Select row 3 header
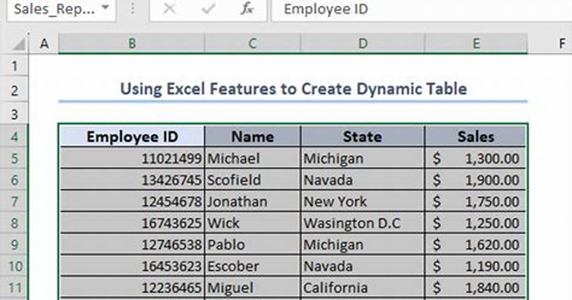The image size is (572, 300). [14, 114]
